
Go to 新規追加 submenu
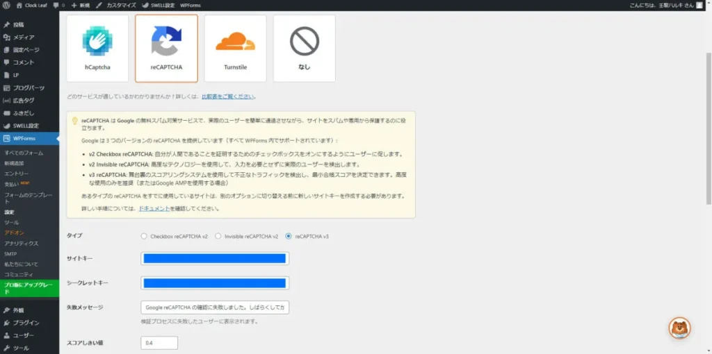click(14, 163)
